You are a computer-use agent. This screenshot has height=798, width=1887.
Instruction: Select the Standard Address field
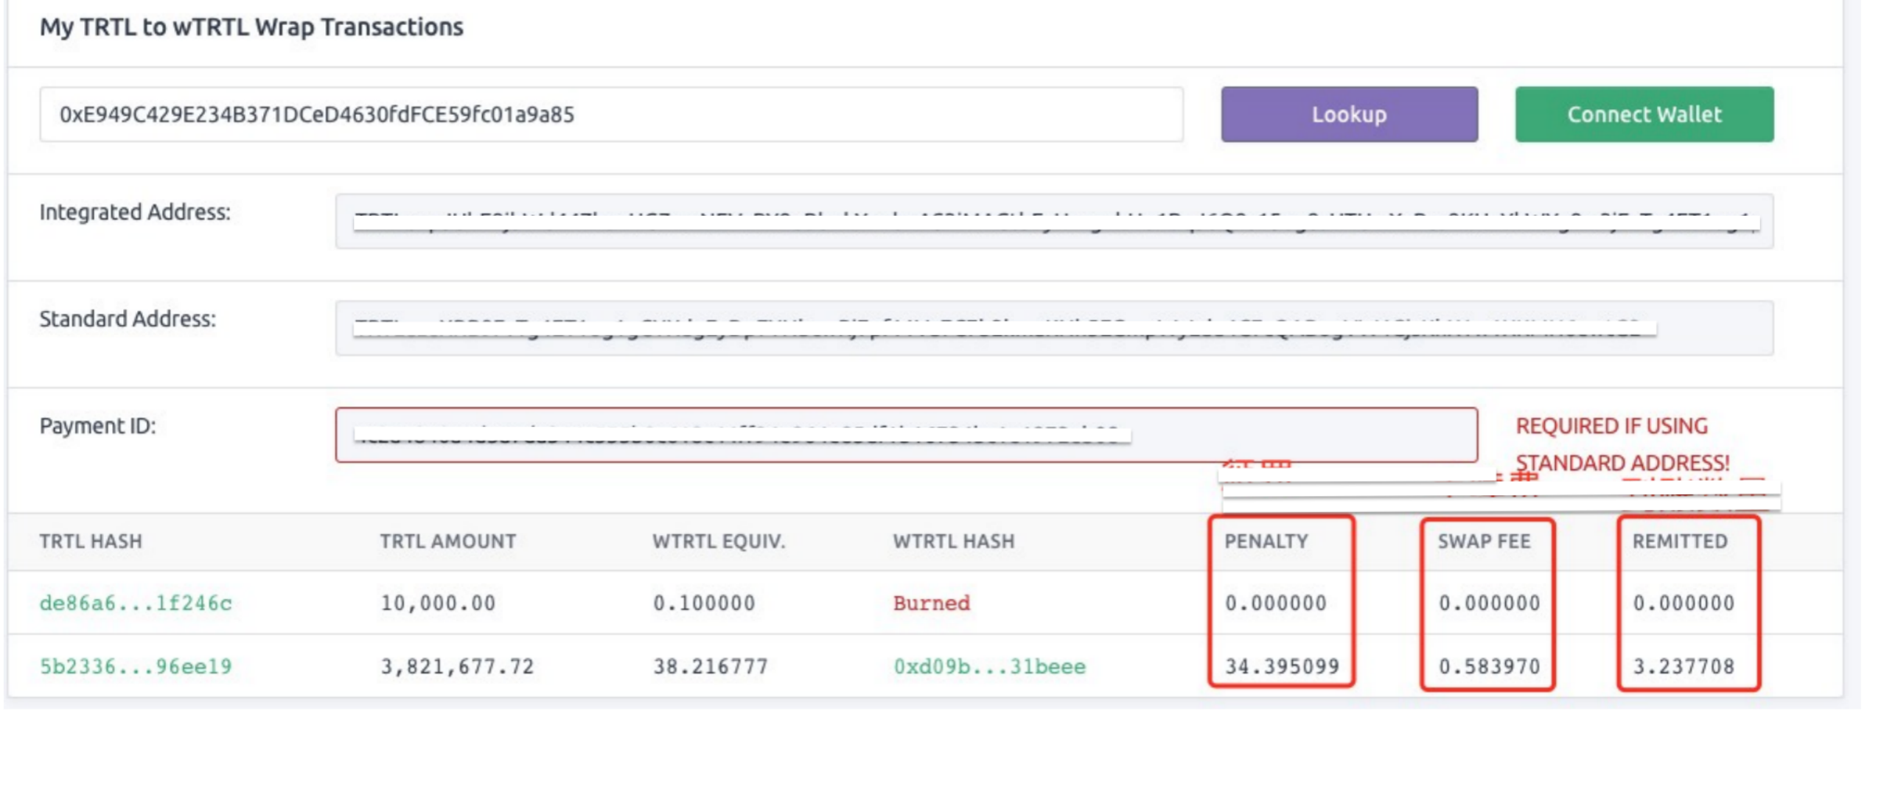[1054, 328]
